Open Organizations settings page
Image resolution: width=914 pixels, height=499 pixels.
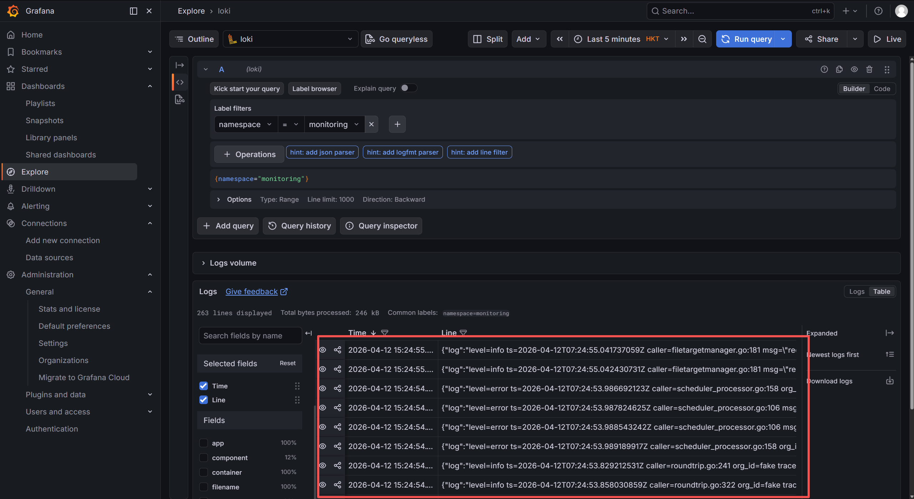point(63,360)
